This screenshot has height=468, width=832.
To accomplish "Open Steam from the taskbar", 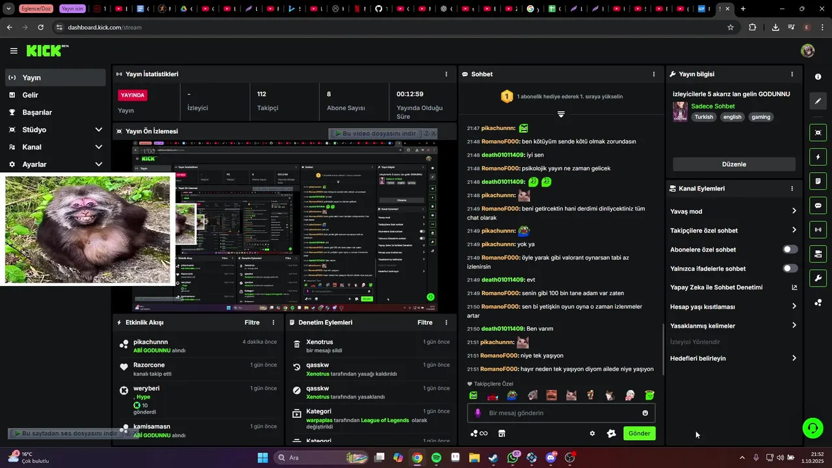I will pos(493,458).
